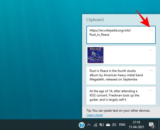Follow the Learn more link
This screenshot has height=130, width=160.
point(94,115)
